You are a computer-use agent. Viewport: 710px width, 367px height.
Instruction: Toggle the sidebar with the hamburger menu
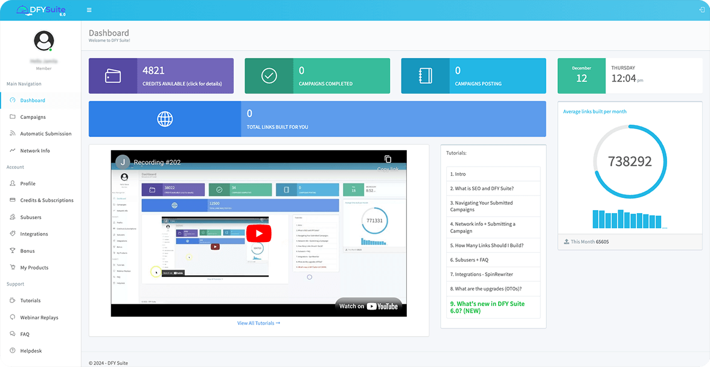(x=89, y=10)
